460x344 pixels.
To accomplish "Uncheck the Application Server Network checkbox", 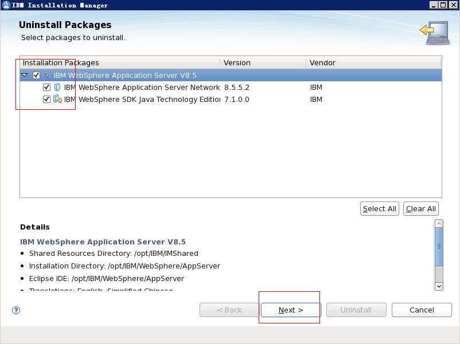I will 46,87.
